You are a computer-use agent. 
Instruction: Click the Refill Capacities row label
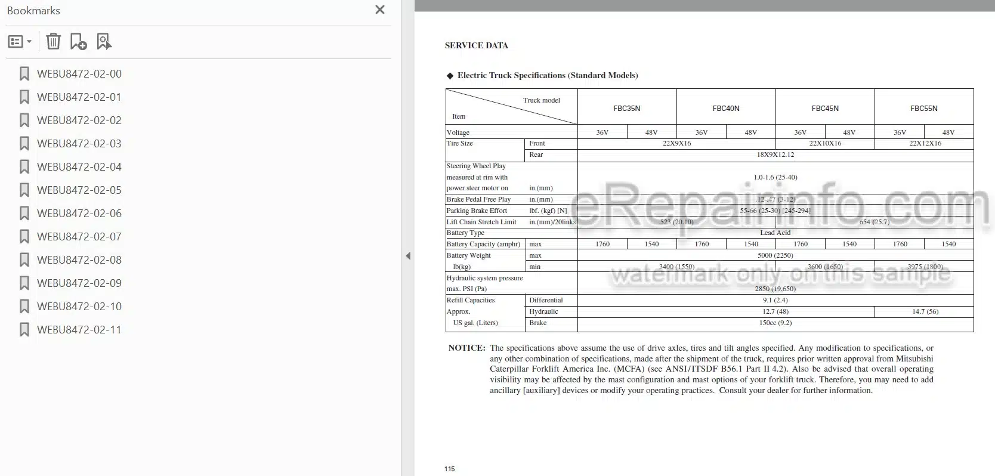pos(471,300)
